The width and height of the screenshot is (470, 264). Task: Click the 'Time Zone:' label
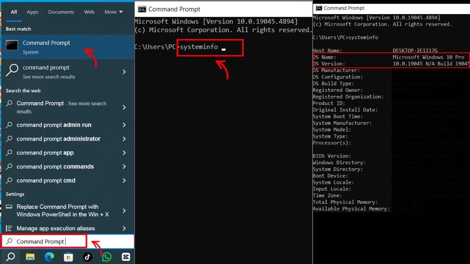(327, 196)
